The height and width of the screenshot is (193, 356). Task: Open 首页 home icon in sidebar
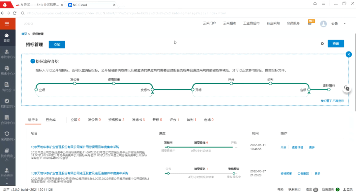(7, 38)
